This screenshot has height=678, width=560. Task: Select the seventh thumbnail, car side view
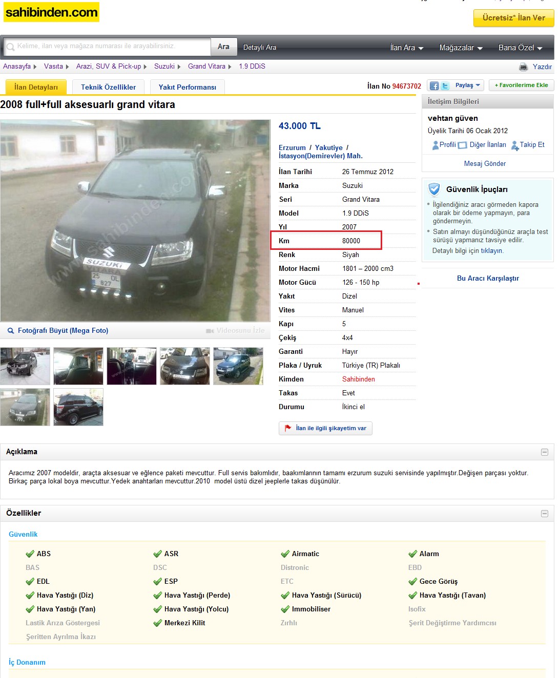(x=78, y=407)
